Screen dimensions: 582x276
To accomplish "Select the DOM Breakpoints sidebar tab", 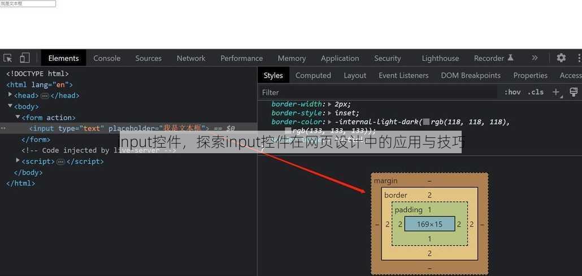I will click(471, 75).
